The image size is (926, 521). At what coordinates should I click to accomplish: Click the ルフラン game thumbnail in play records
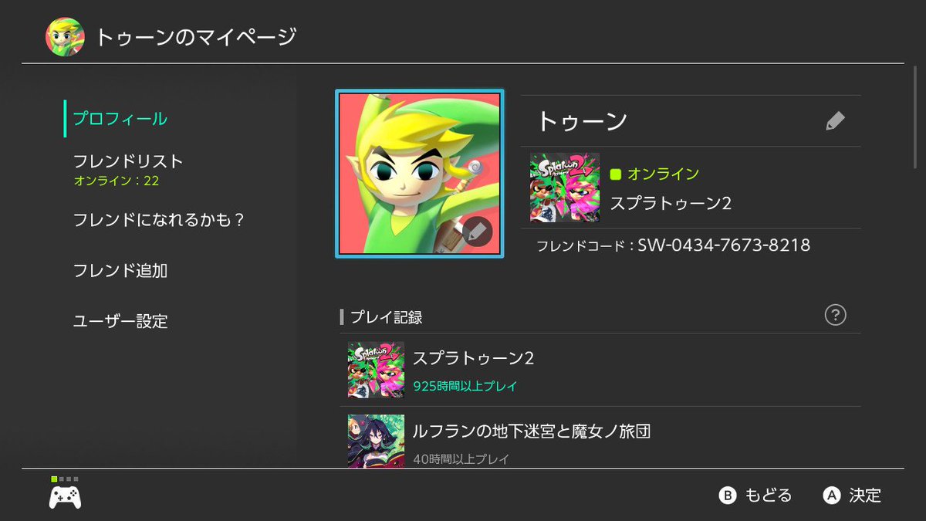[x=376, y=441]
